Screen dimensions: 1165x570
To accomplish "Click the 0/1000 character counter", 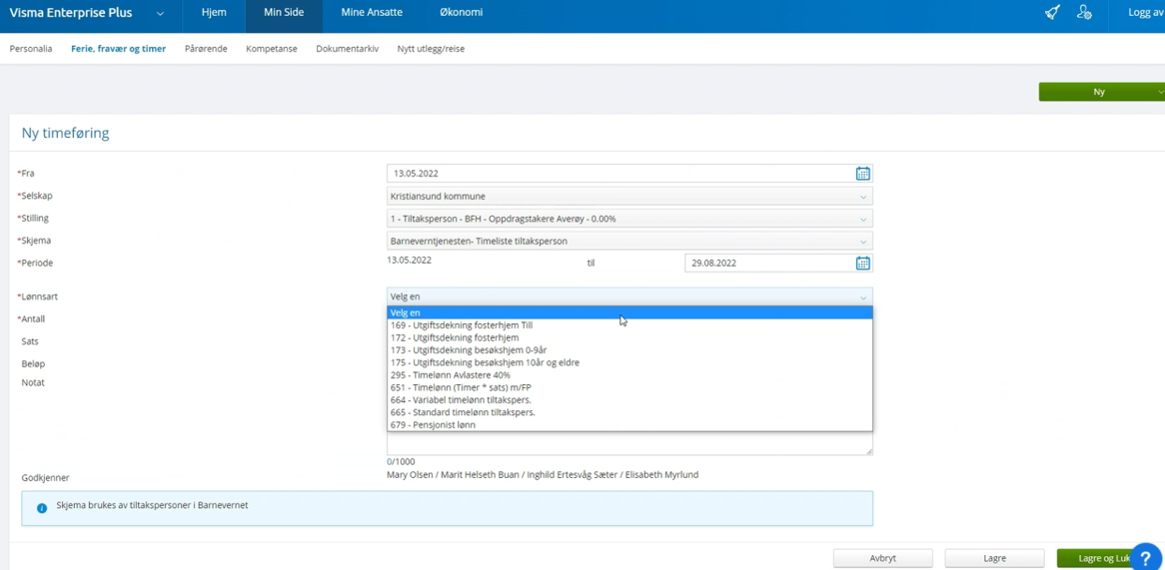I will pyautogui.click(x=402, y=461).
